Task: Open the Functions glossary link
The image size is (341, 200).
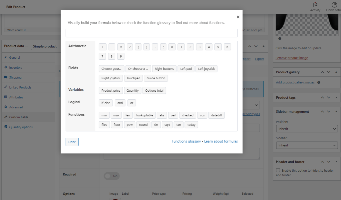Action: pos(186,141)
